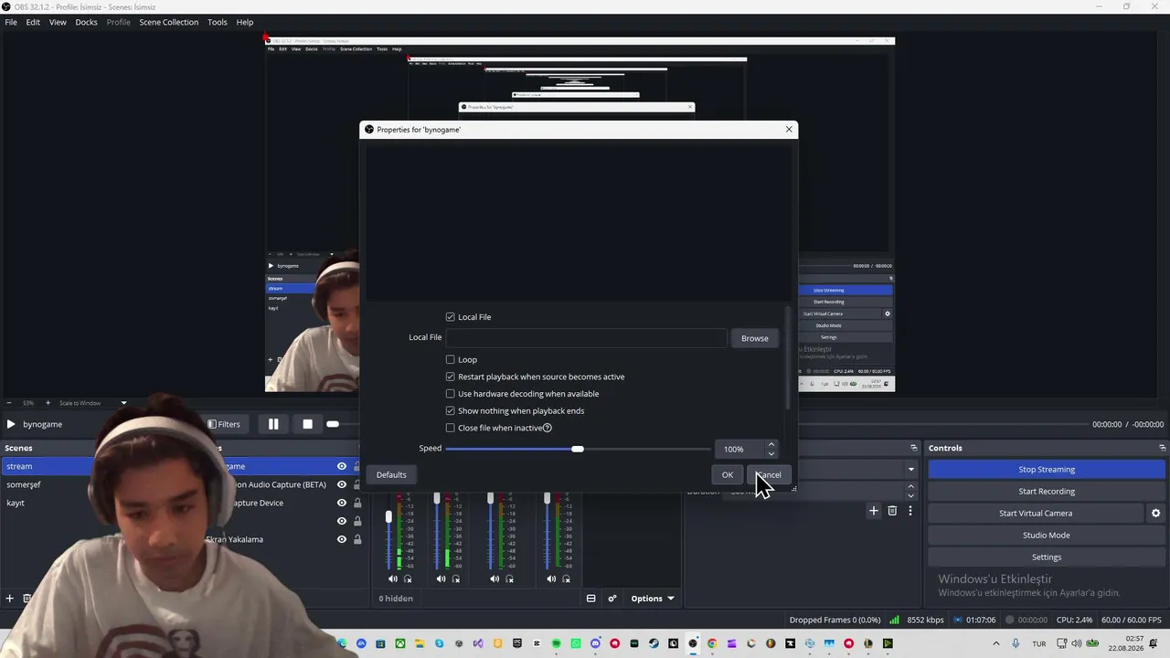Open Spotify from the taskbar
1170x658 pixels.
coord(556,644)
